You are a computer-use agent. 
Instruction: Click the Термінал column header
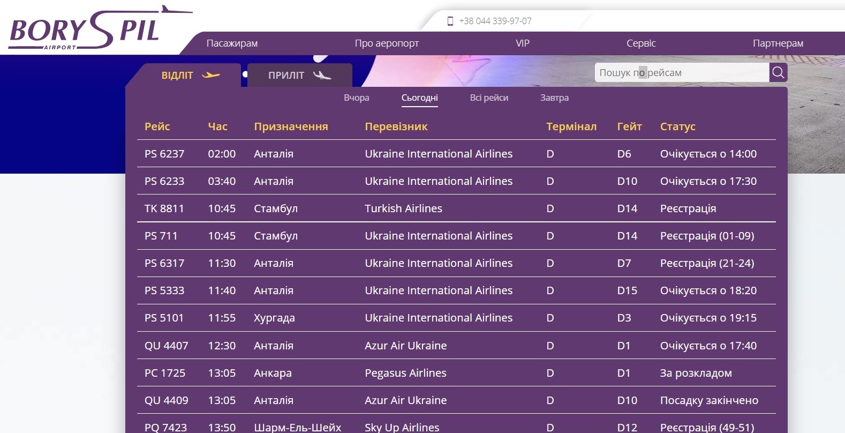coord(571,126)
